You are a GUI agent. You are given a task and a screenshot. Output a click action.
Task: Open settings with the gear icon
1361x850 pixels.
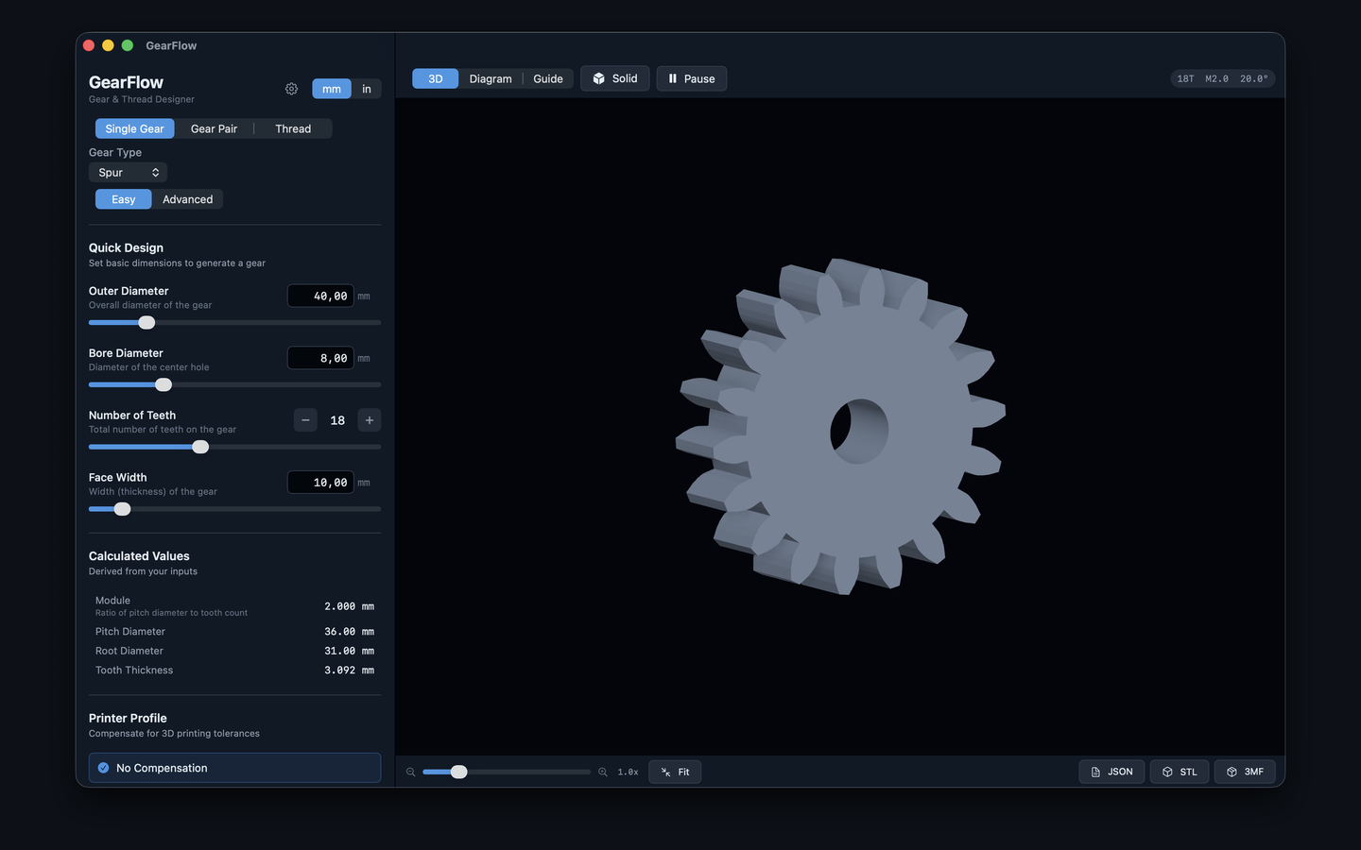click(x=291, y=89)
